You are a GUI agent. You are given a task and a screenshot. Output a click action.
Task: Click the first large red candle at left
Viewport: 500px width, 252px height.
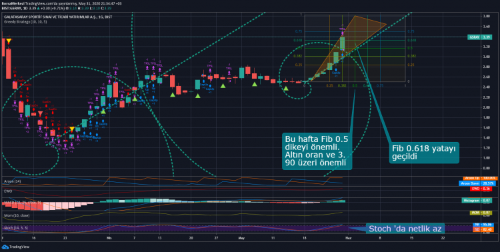point(8,63)
